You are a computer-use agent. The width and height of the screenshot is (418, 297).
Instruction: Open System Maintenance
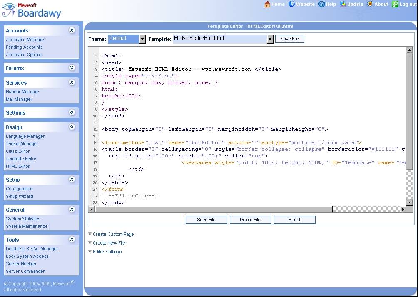click(27, 226)
